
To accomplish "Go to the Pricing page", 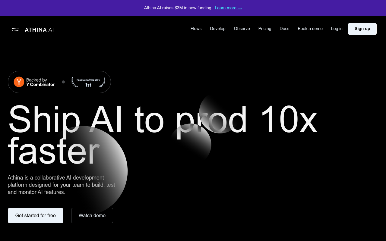I will [265, 29].
